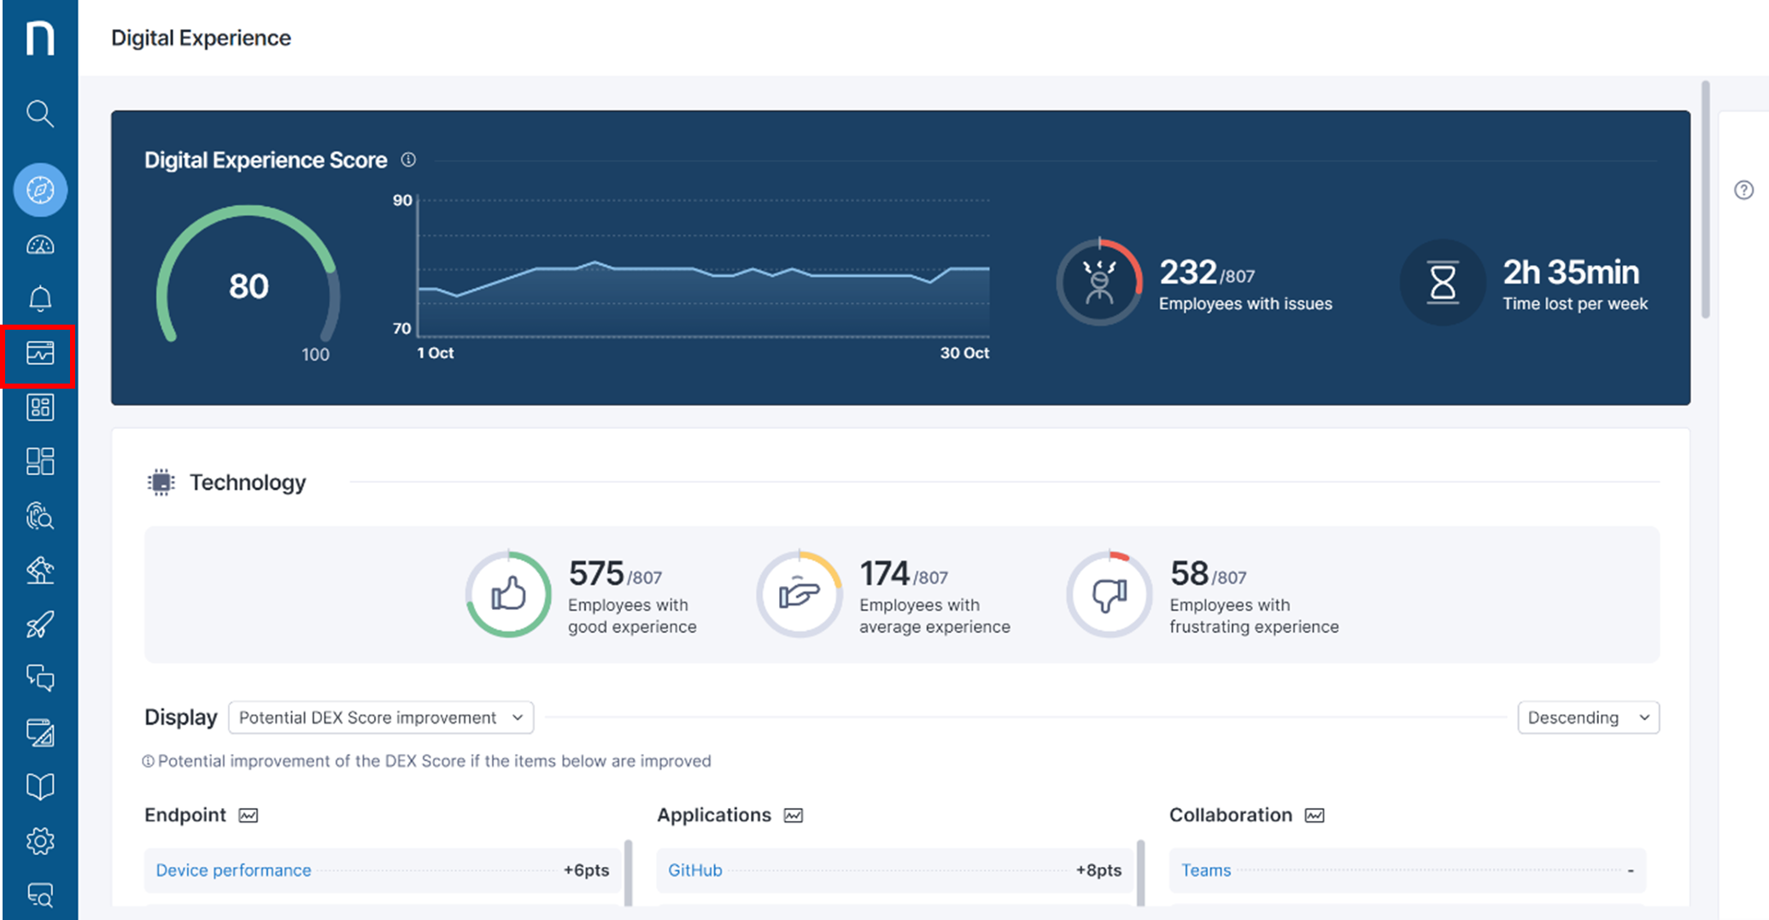Viewport: 1769px width, 920px height.
Task: Open the Descending sort order dropdown
Action: point(1587,718)
